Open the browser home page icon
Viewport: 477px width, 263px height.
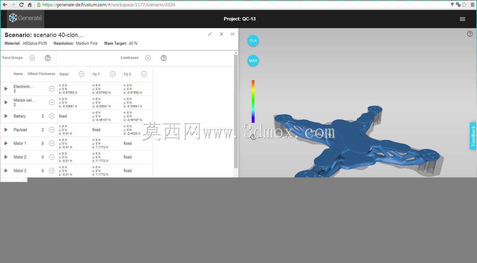tap(30, 5)
